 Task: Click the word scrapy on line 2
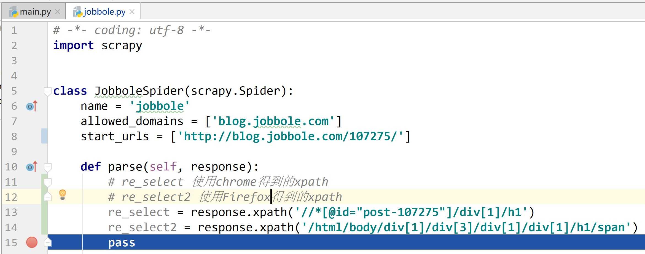tap(122, 46)
